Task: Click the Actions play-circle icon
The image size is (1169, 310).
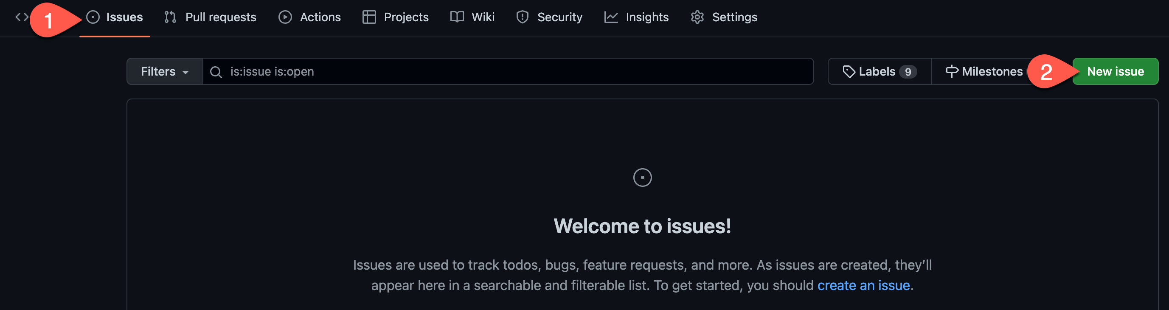Action: tap(285, 17)
